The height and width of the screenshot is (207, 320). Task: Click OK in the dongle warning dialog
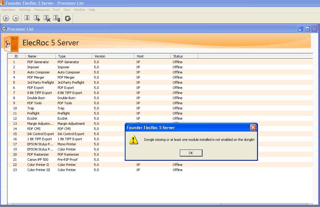coord(191,153)
